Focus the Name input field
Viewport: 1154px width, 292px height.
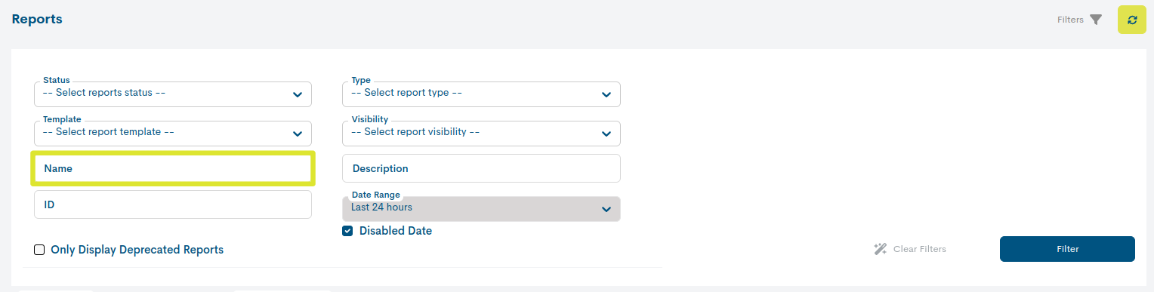click(x=173, y=169)
